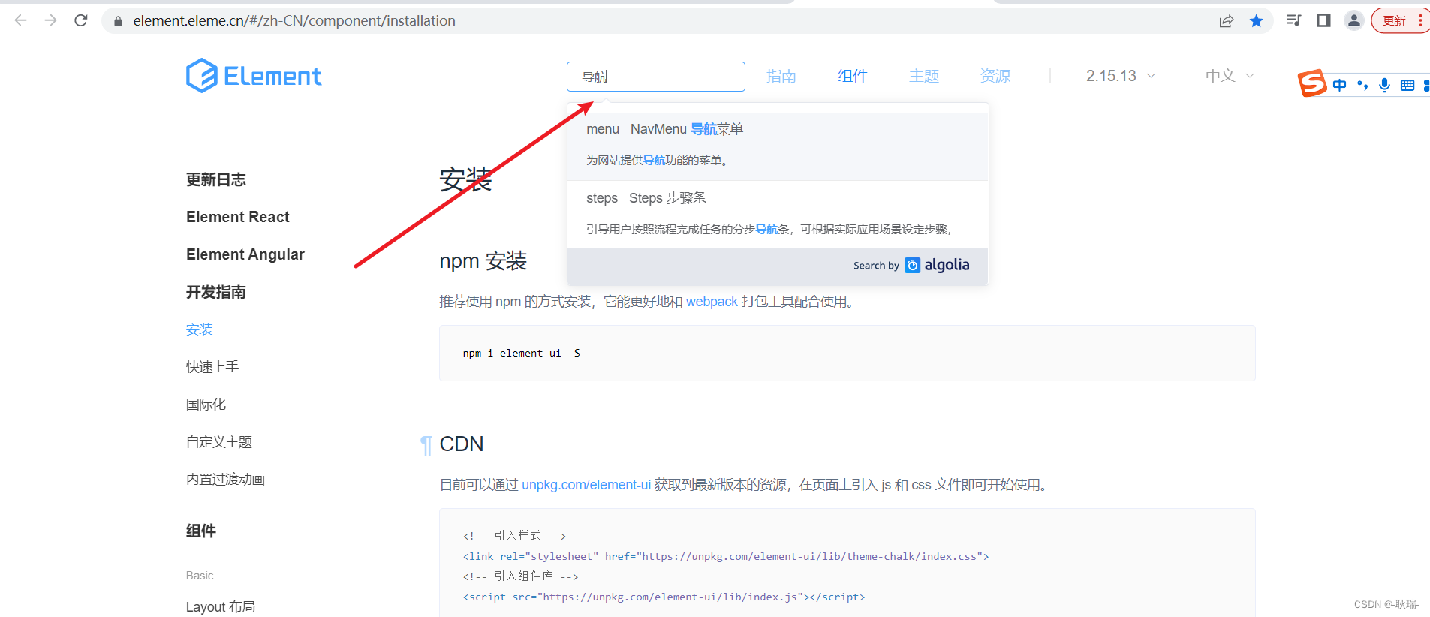Click the search field containing 导航
The image size is (1430, 617).
point(656,77)
